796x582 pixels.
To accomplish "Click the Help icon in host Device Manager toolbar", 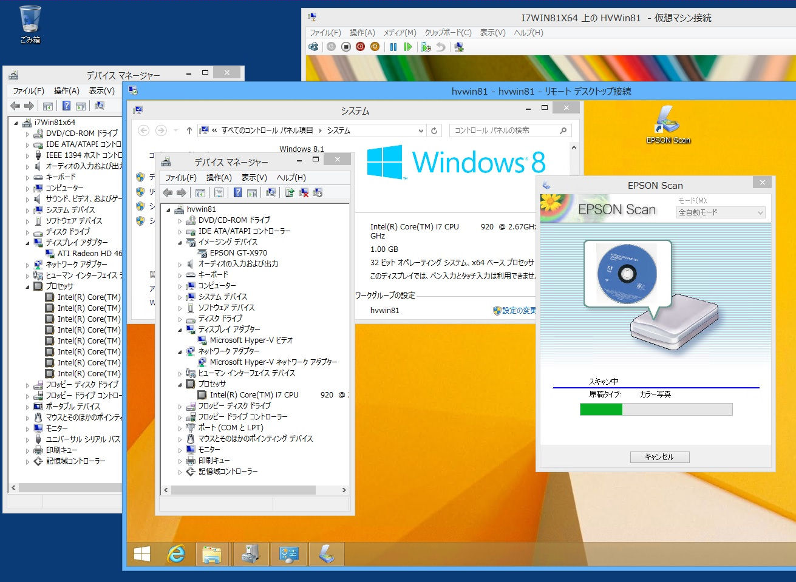I will click(66, 106).
